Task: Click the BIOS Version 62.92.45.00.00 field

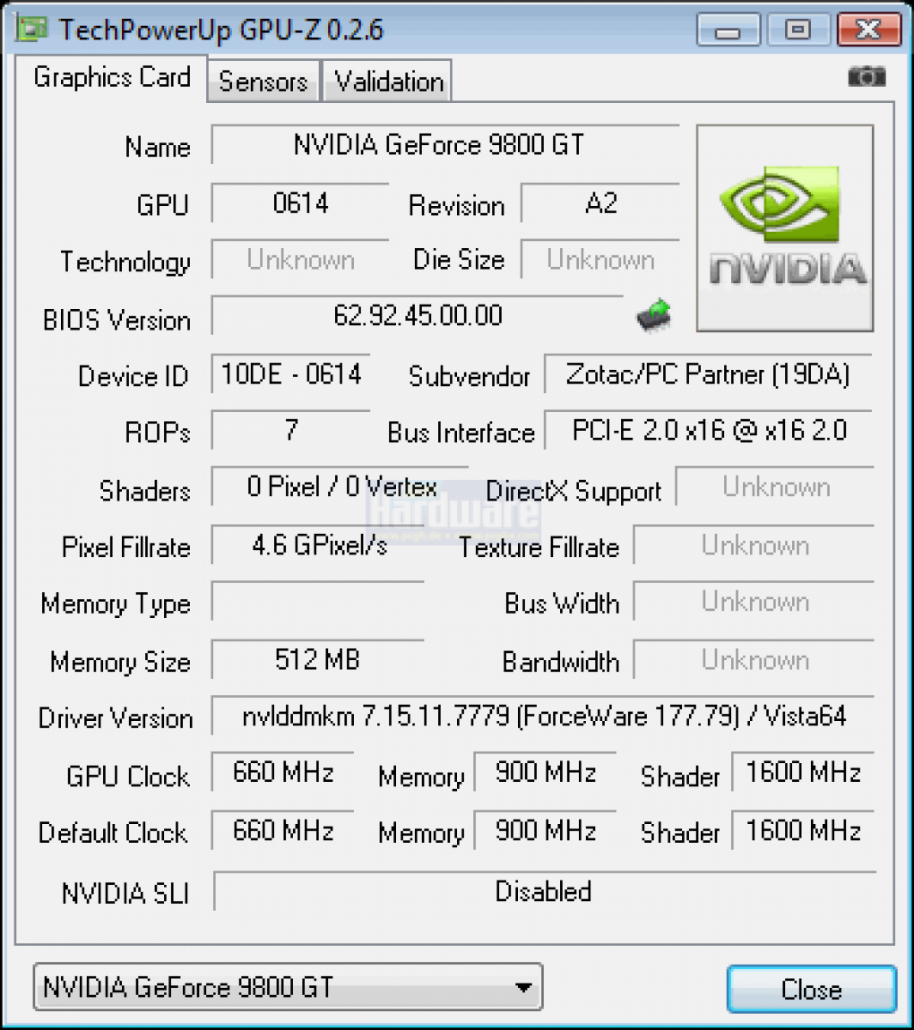Action: point(418,315)
